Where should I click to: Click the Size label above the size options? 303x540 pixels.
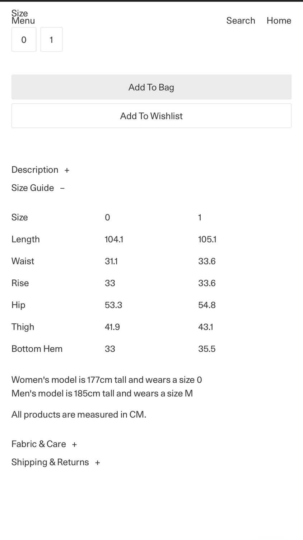point(19,13)
